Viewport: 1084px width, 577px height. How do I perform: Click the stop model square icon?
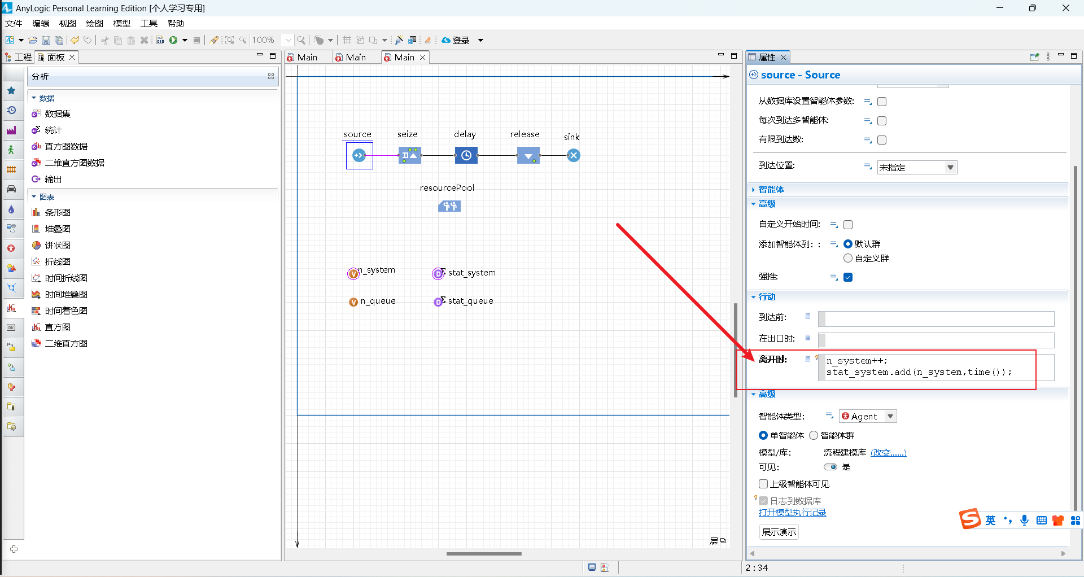196,40
